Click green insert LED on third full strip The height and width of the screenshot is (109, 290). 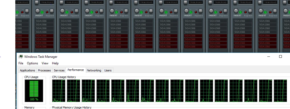click(92, 12)
